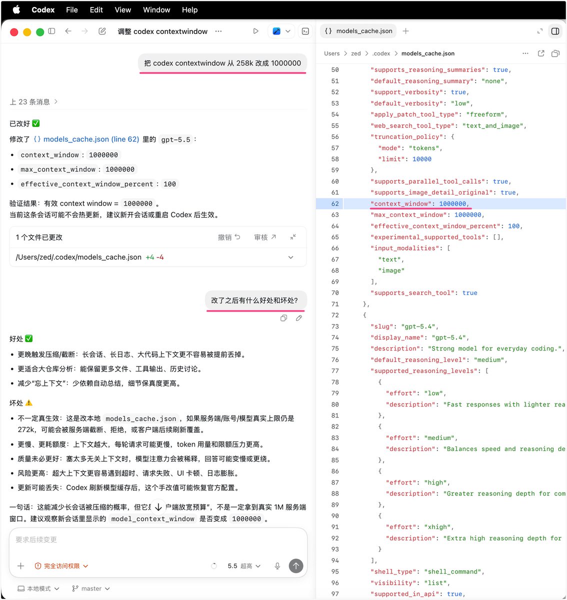Screen dimensions: 567x600
Task: Click the "limit": 10000 line
Action: (404, 159)
